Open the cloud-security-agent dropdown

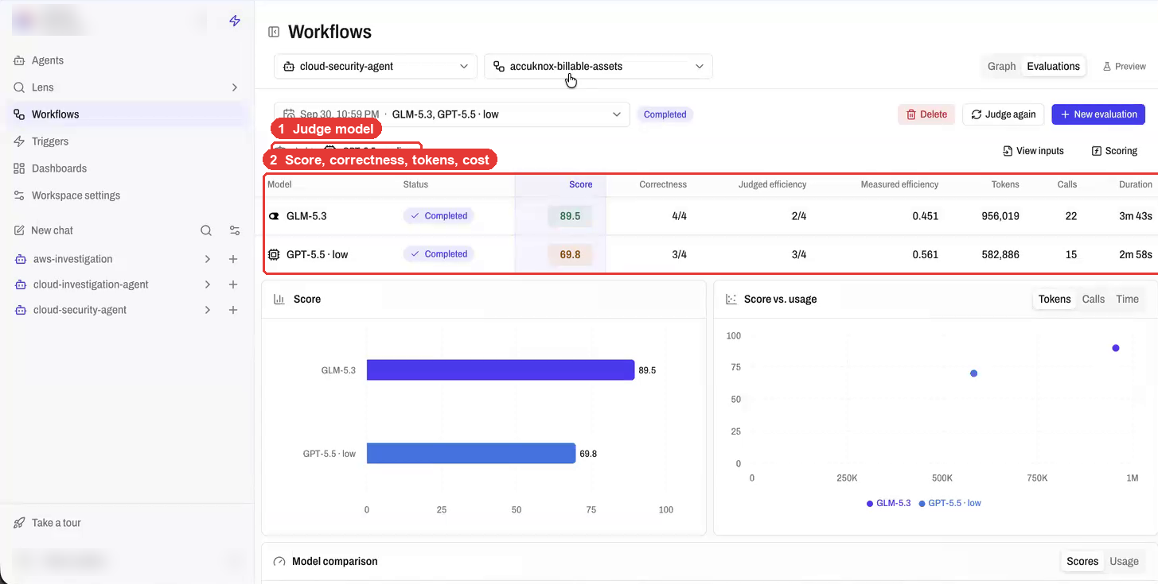tap(376, 67)
